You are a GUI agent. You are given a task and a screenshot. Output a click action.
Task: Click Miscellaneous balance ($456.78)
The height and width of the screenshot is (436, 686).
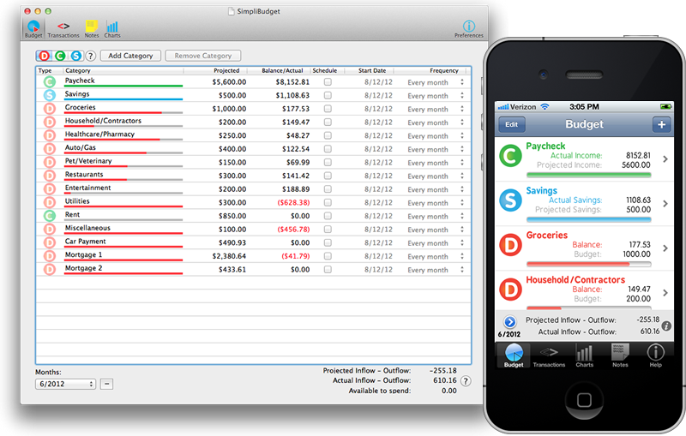coord(293,230)
